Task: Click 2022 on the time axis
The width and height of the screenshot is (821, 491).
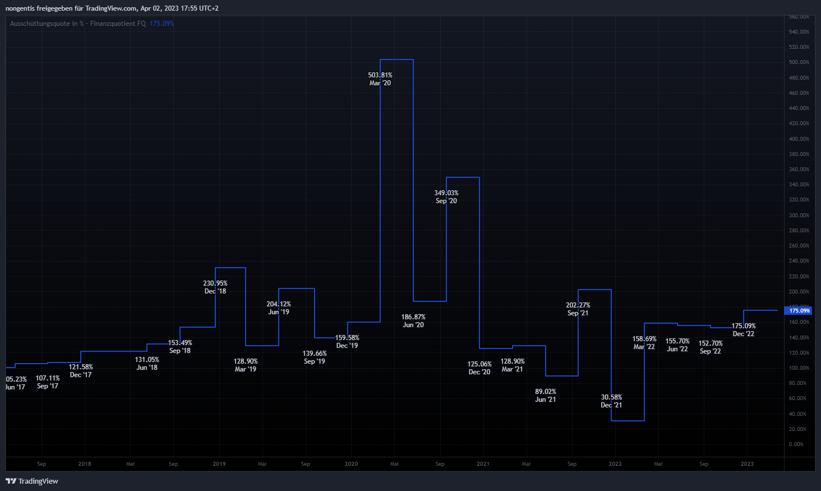Action: point(615,464)
